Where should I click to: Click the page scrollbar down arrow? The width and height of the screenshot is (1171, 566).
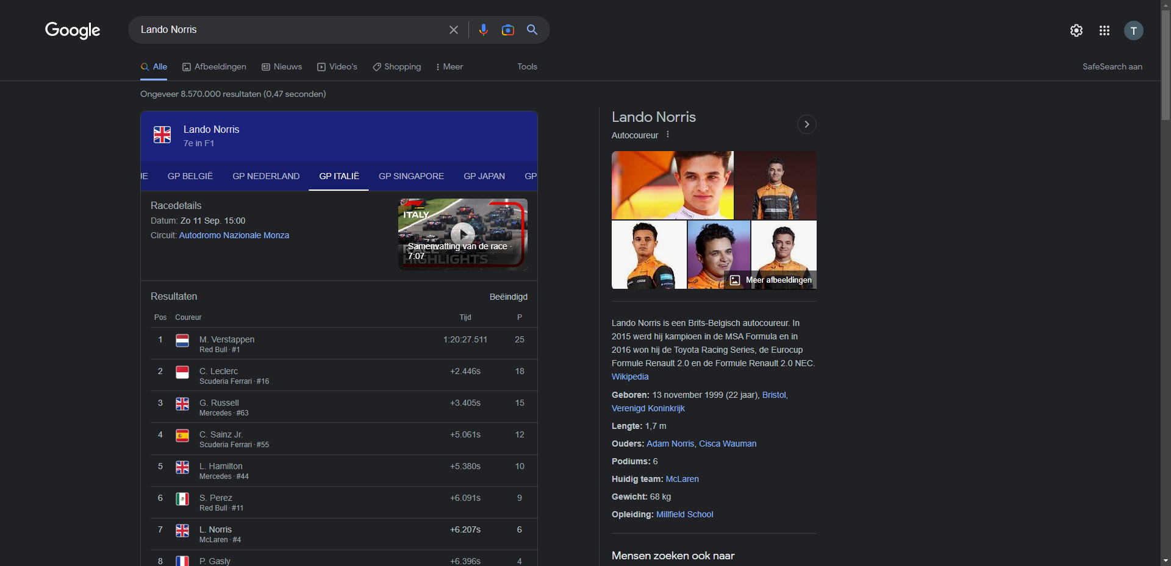(x=1166, y=561)
